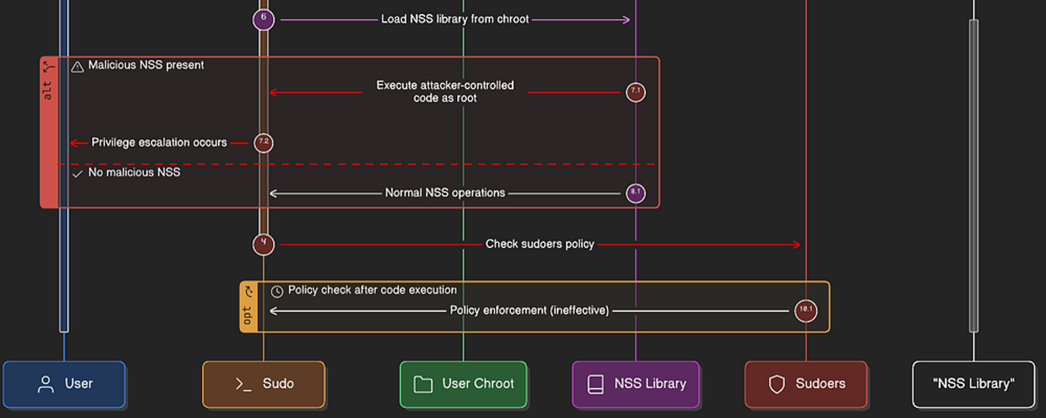Screen dimensions: 1046x418
Task: Select the User participant box
Action: 64,385
